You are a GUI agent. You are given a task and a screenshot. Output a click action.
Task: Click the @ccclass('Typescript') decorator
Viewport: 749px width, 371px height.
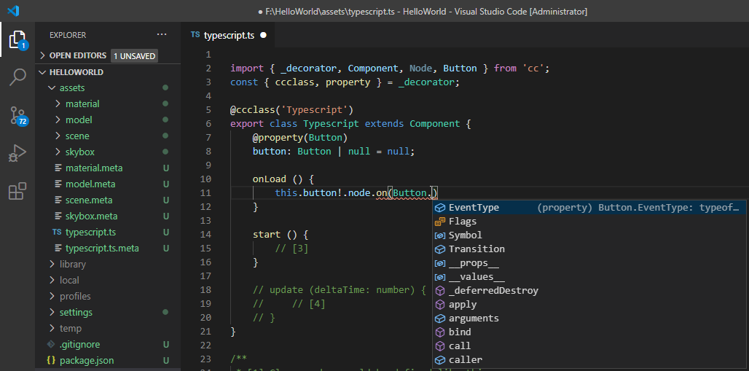[x=292, y=110]
